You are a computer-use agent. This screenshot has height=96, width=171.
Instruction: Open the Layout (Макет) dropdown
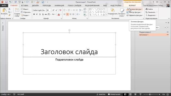pyautogui.click(x=25, y=9)
